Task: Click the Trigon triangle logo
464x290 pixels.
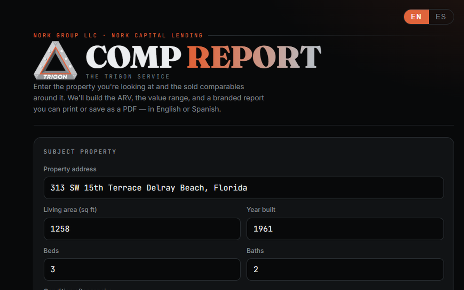Action: [x=55, y=60]
